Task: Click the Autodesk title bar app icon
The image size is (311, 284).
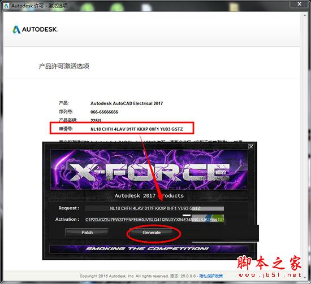Action: point(6,6)
